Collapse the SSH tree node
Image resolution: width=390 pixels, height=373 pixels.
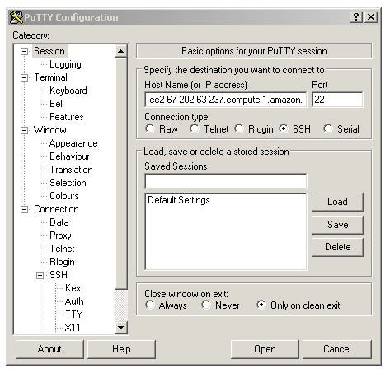coord(40,275)
